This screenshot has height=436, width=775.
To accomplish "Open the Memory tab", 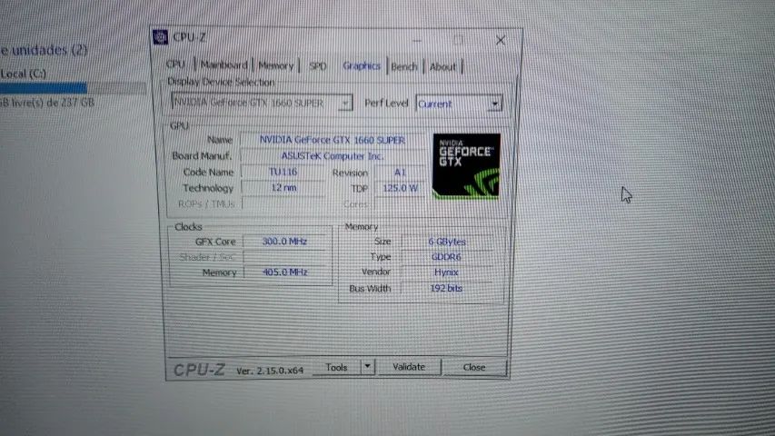I will pos(276,65).
